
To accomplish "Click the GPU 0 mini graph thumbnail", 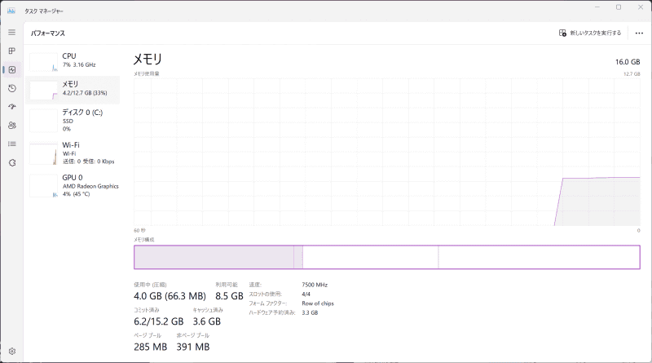I will tap(44, 186).
